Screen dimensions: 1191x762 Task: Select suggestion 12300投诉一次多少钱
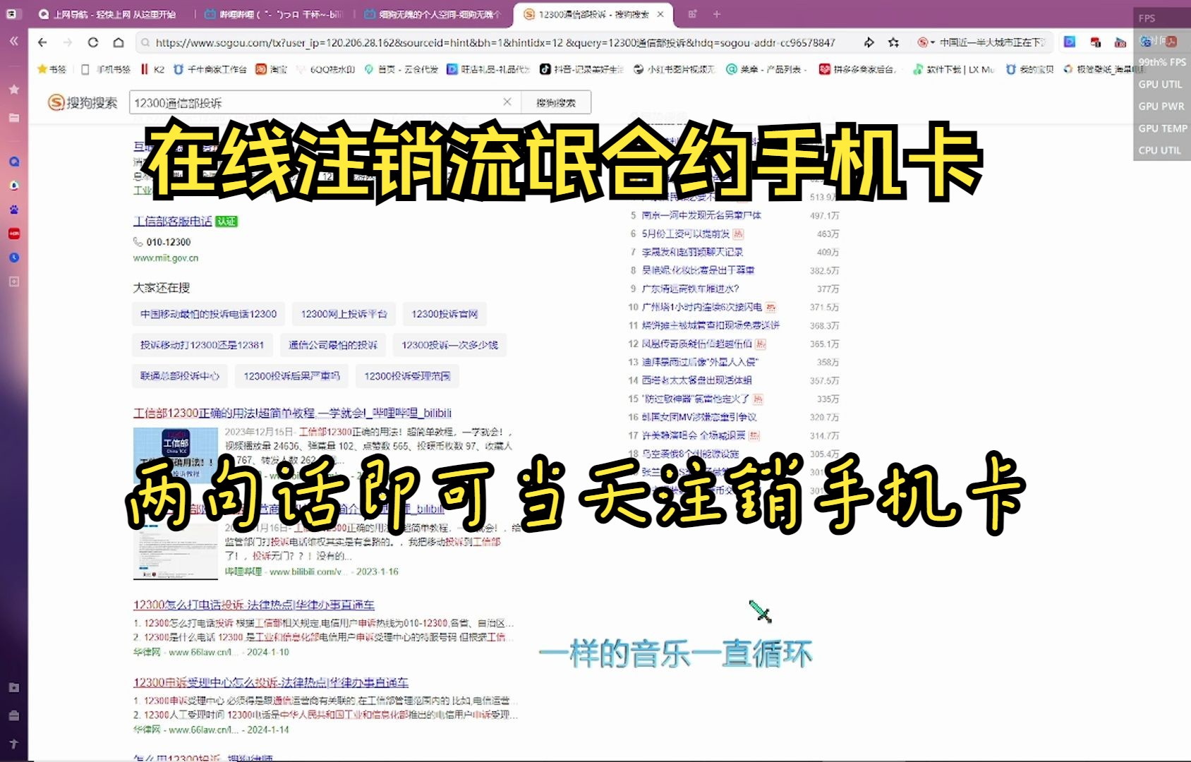point(449,345)
